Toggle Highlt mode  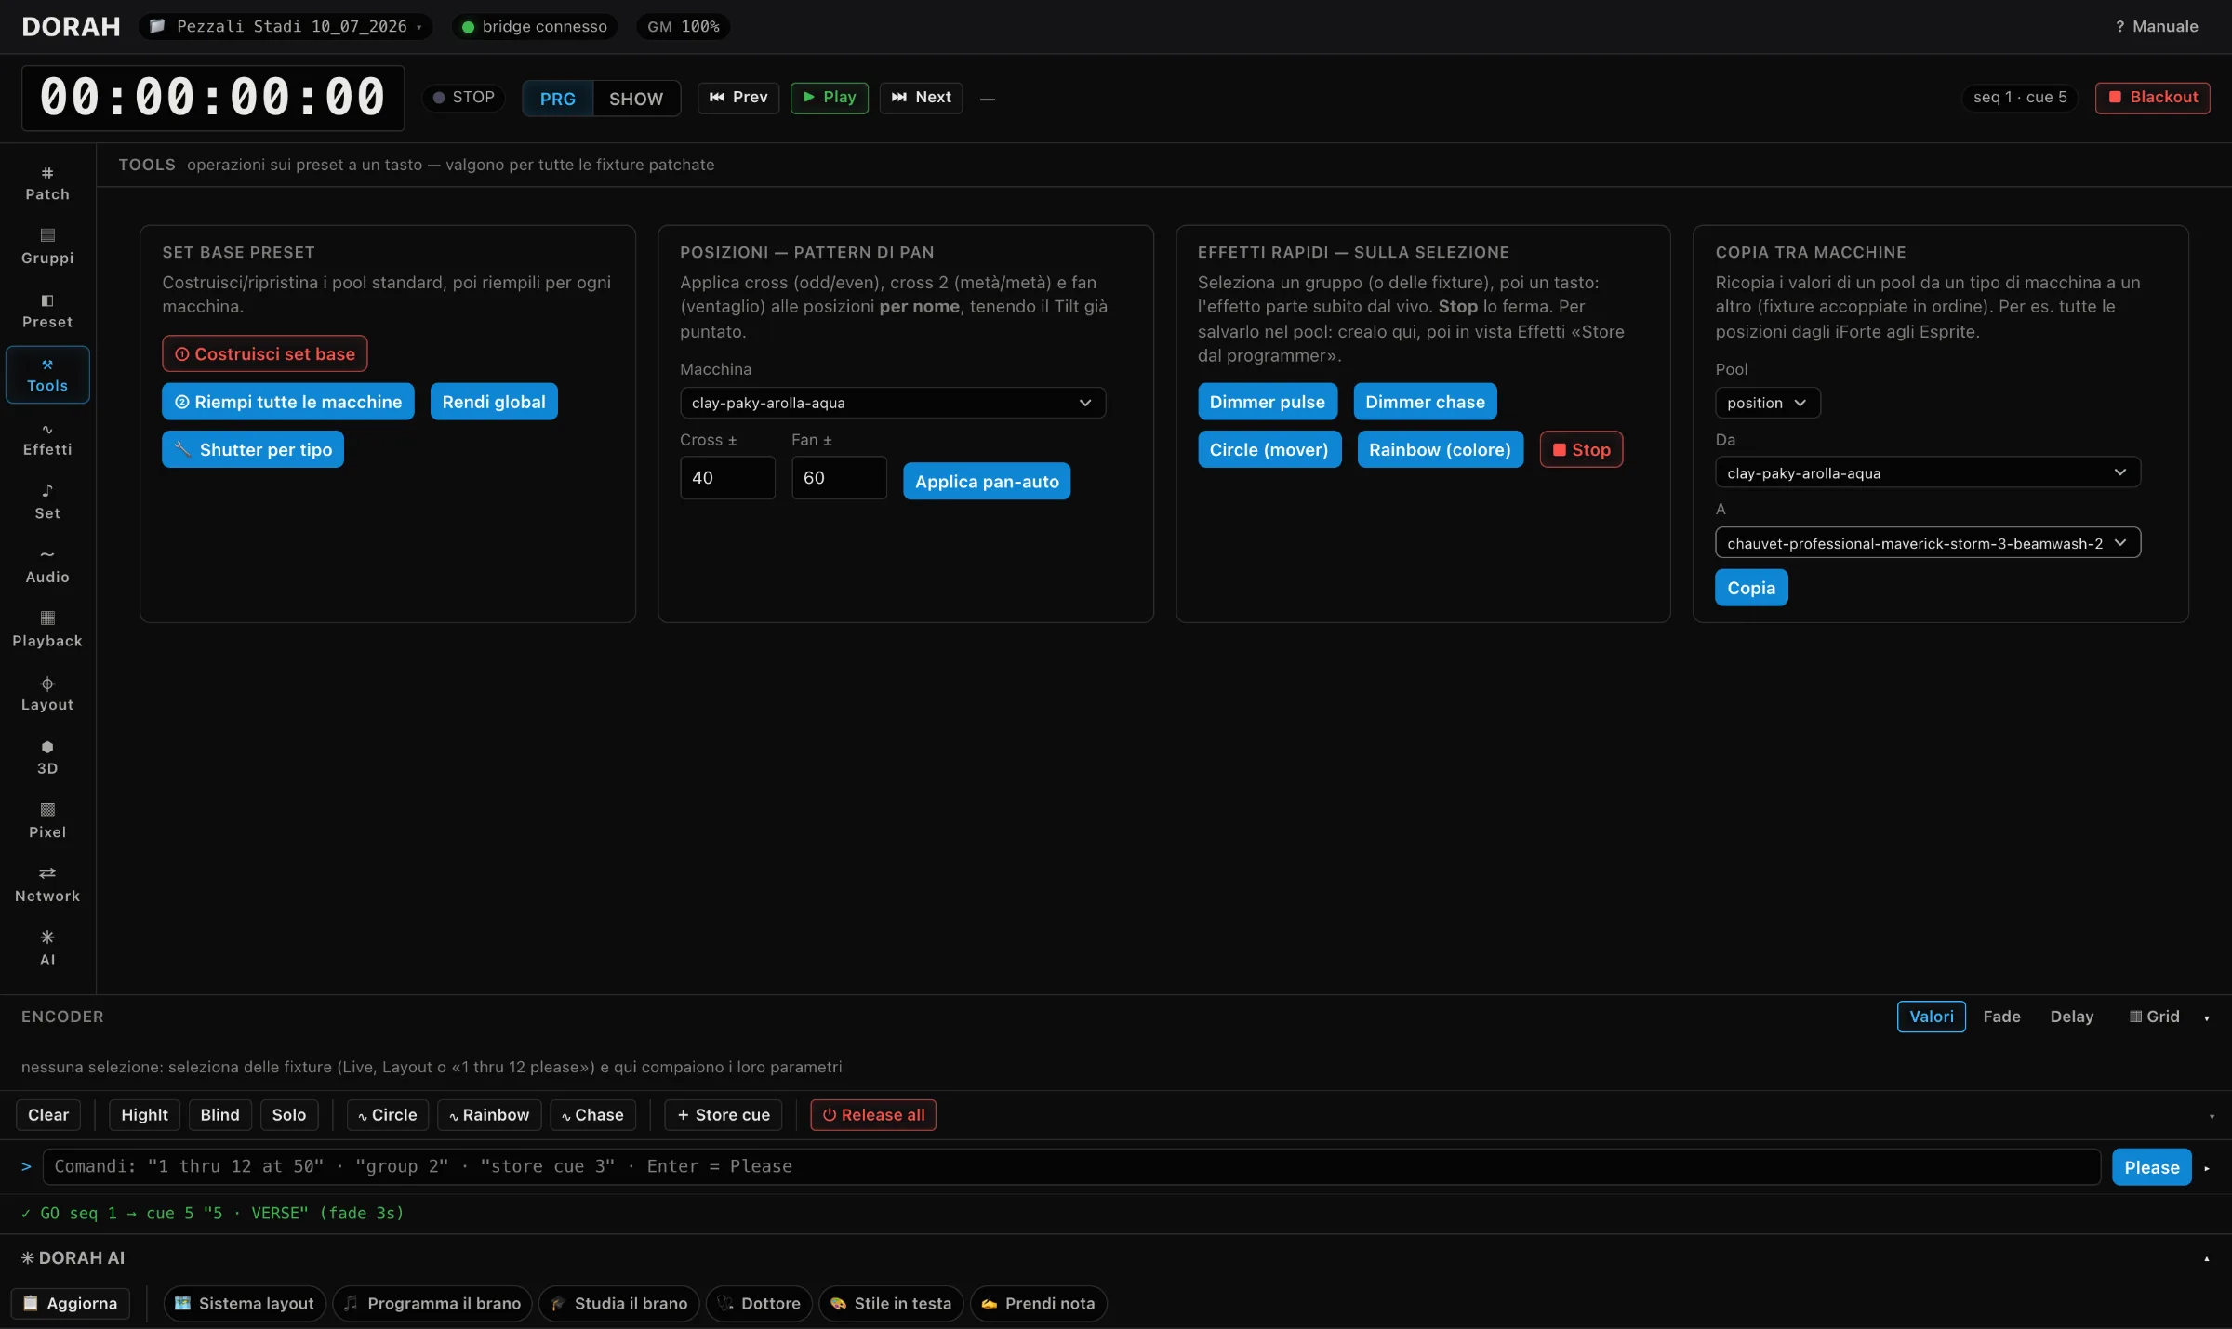pos(145,1115)
